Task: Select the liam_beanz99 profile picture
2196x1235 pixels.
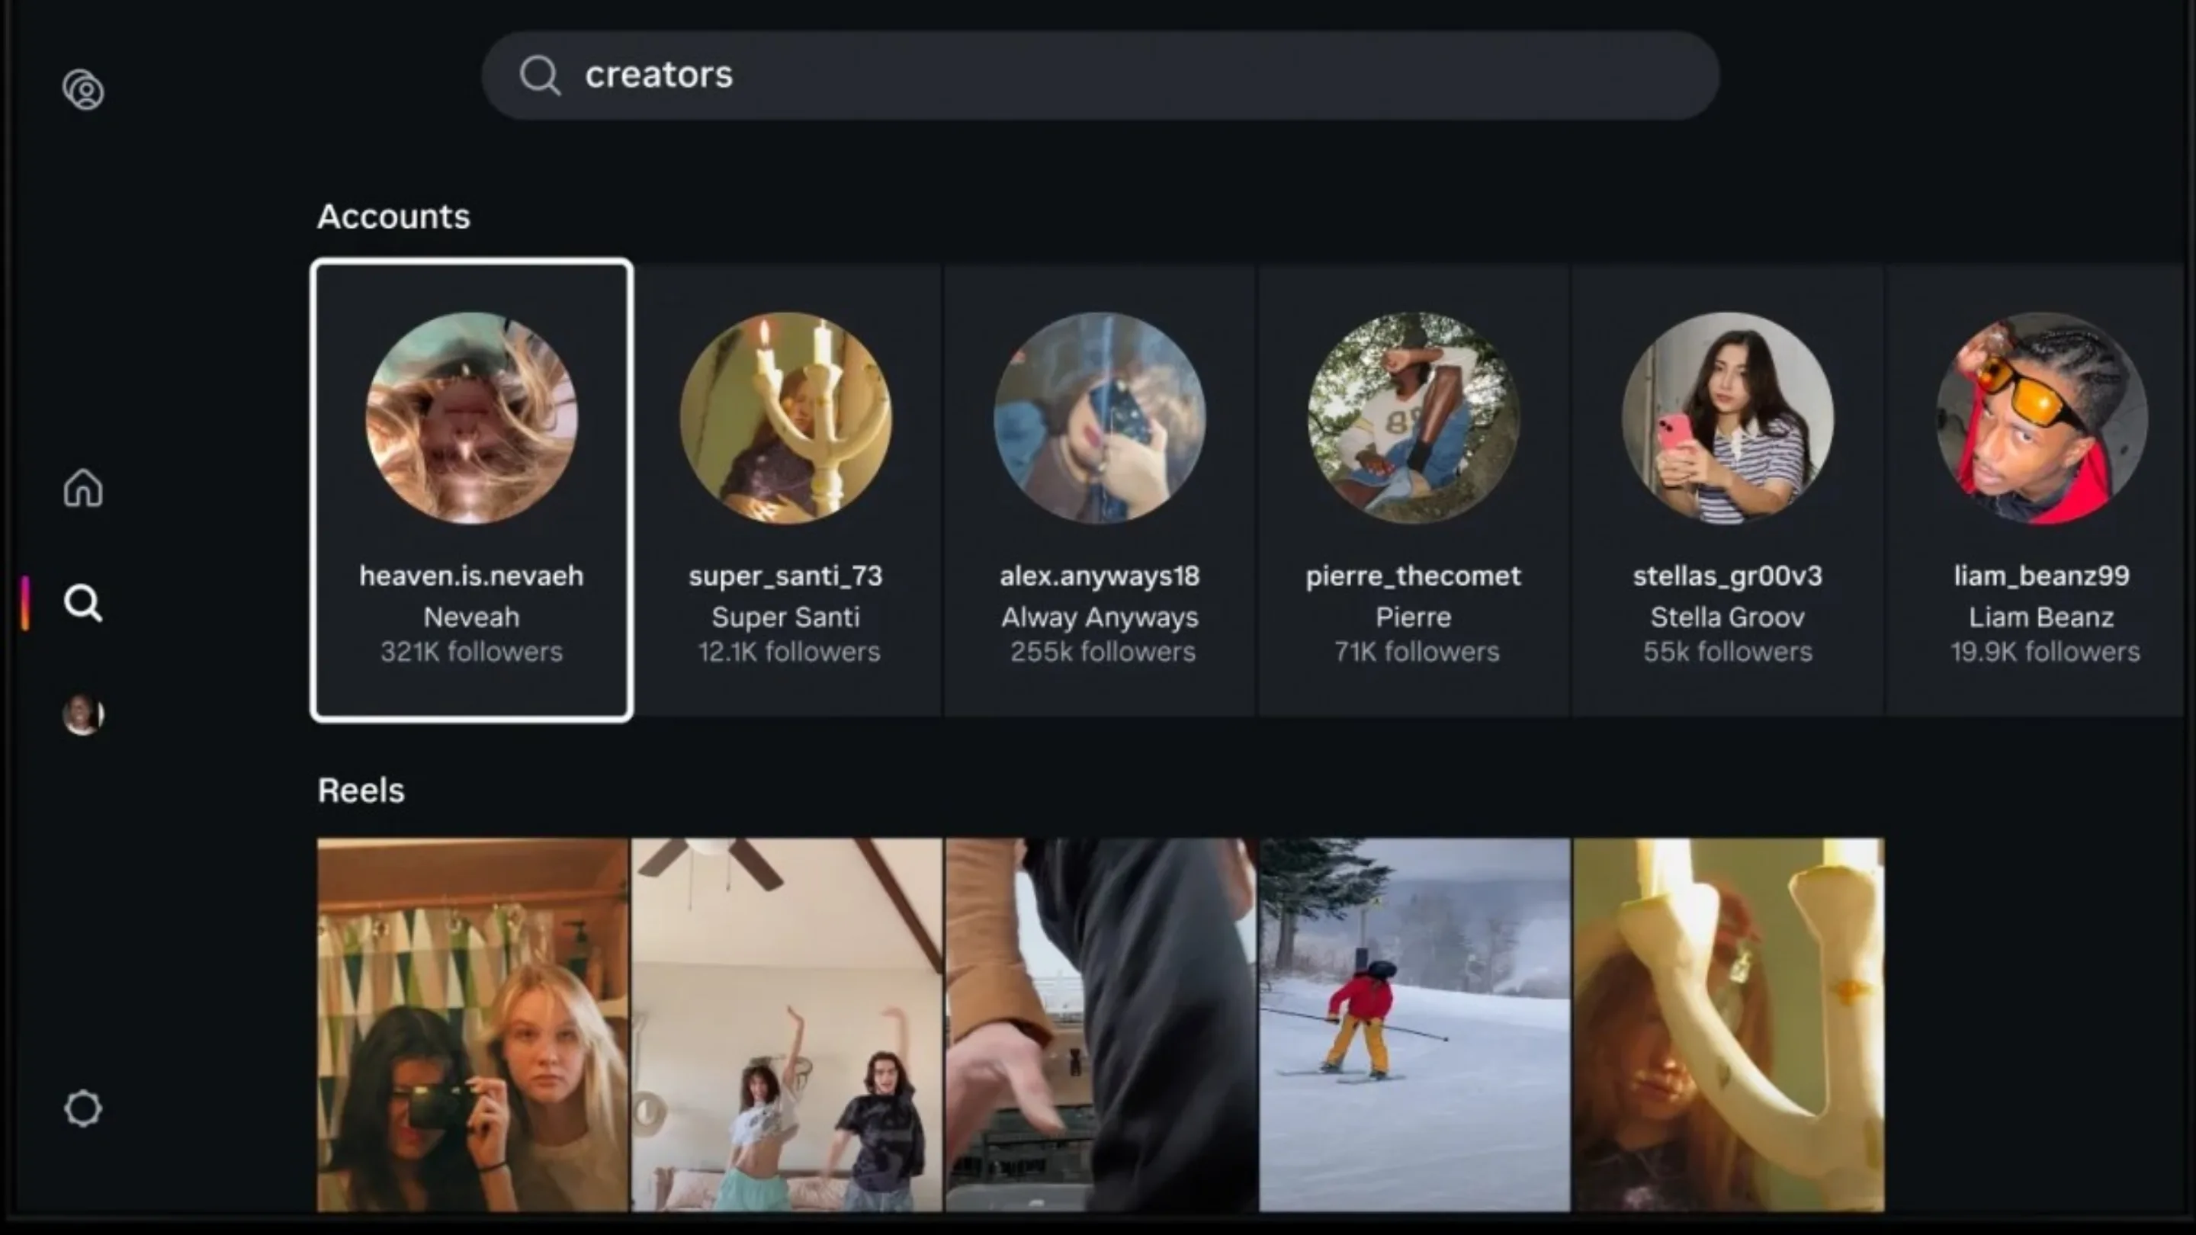Action: click(x=2041, y=419)
